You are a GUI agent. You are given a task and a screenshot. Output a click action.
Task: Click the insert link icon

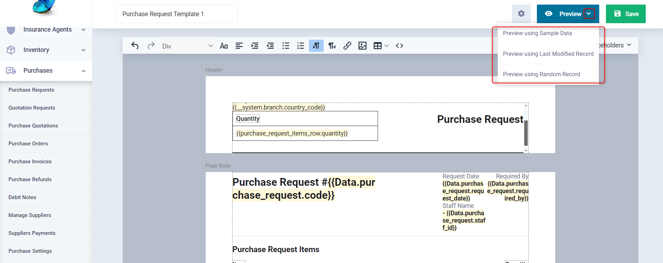[x=347, y=46]
